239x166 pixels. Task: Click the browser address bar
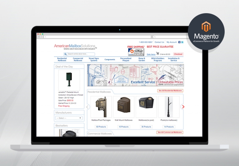click(x=97, y=37)
